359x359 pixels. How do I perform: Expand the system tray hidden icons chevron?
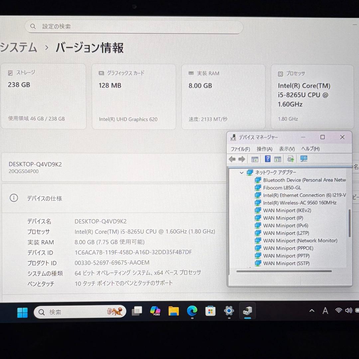pyautogui.click(x=312, y=311)
